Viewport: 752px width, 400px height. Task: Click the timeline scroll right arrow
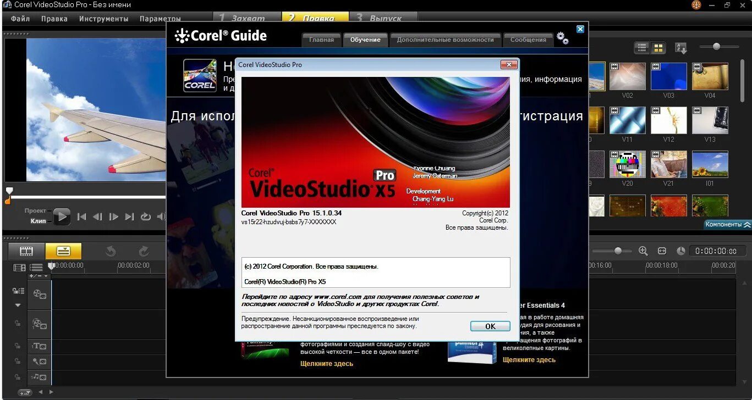(x=52, y=392)
